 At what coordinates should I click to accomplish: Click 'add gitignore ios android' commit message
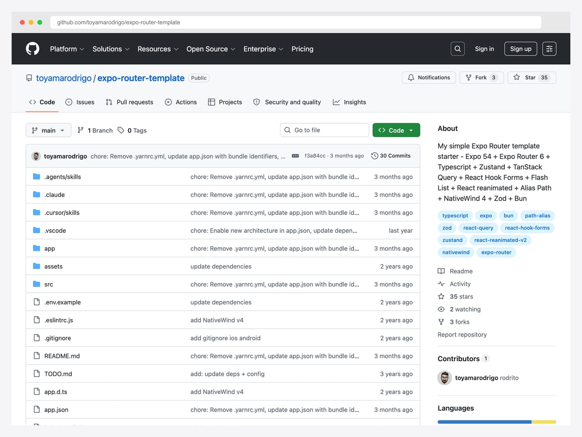coord(226,338)
